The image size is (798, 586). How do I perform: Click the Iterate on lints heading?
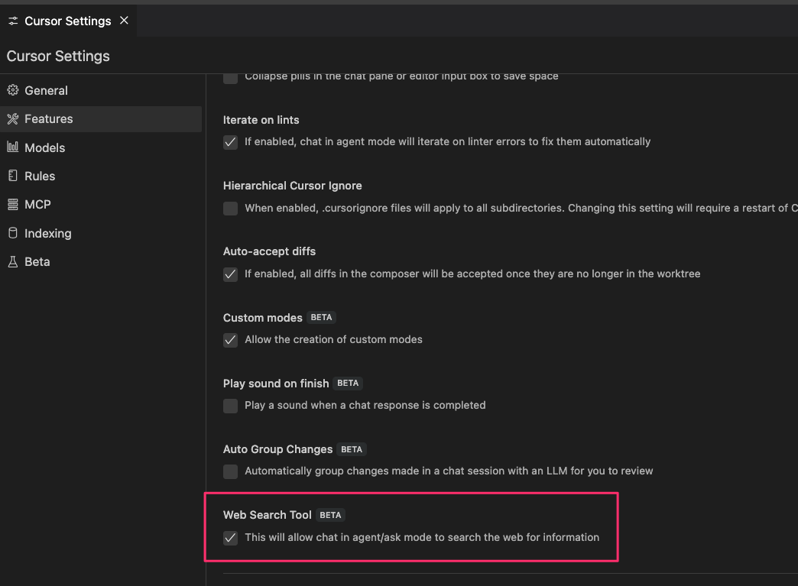click(x=261, y=120)
